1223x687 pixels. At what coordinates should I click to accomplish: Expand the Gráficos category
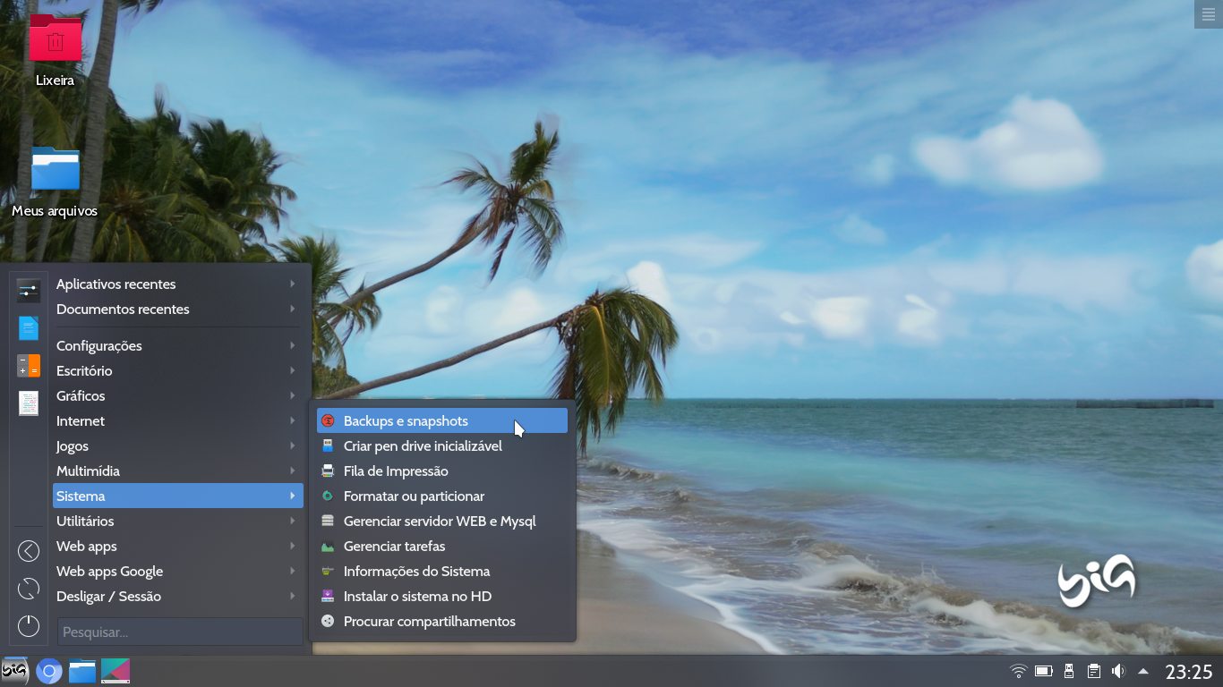coord(178,395)
